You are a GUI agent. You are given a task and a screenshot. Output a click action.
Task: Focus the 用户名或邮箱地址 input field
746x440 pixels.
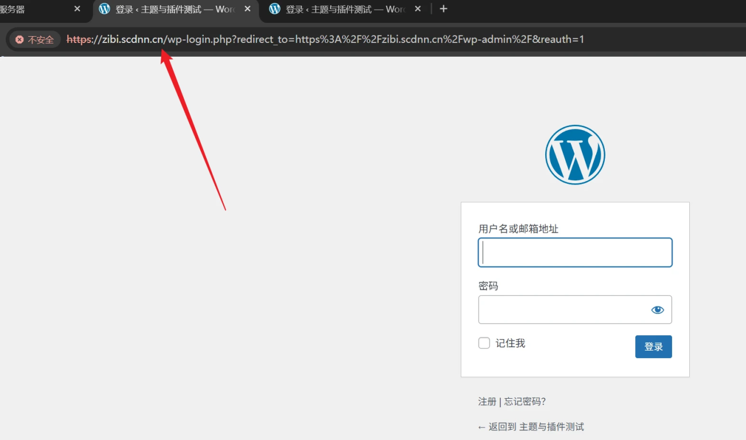point(575,253)
